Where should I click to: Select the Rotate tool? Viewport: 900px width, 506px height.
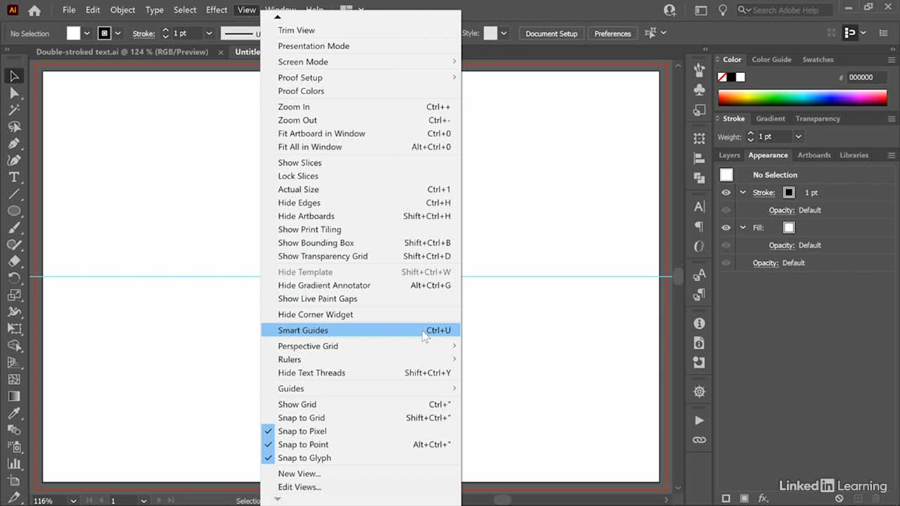point(14,278)
